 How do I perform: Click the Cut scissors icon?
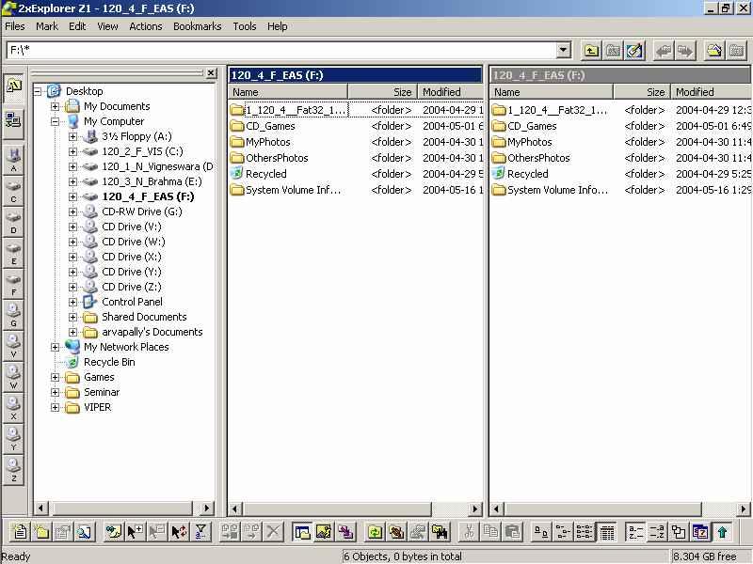[468, 532]
